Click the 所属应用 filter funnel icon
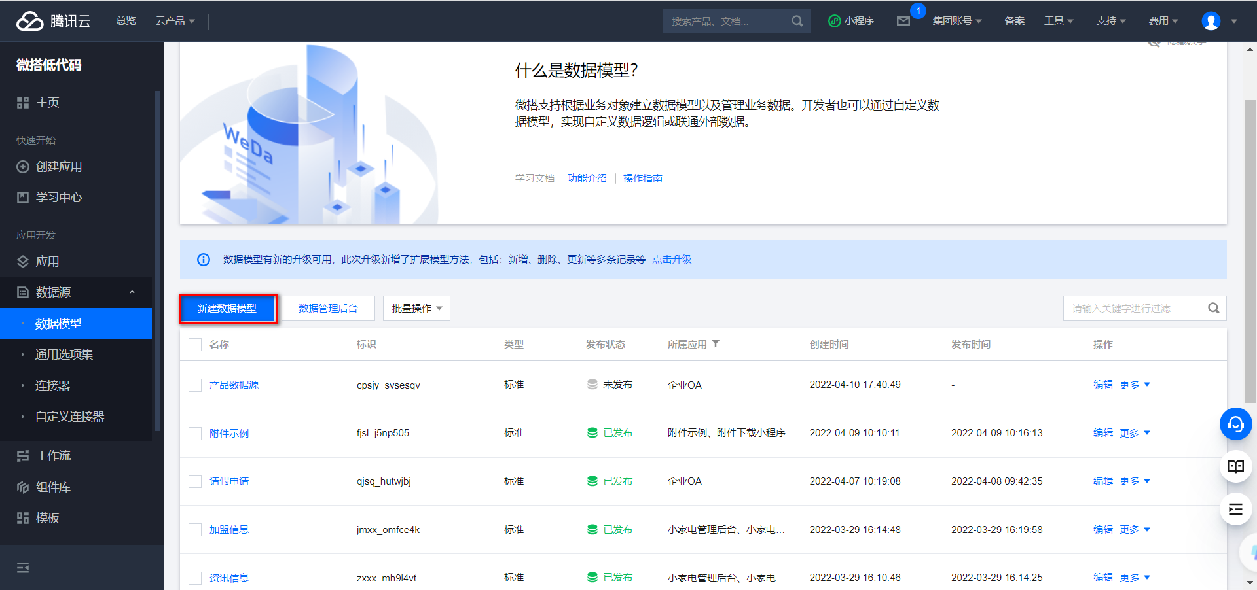The image size is (1257, 590). (716, 344)
